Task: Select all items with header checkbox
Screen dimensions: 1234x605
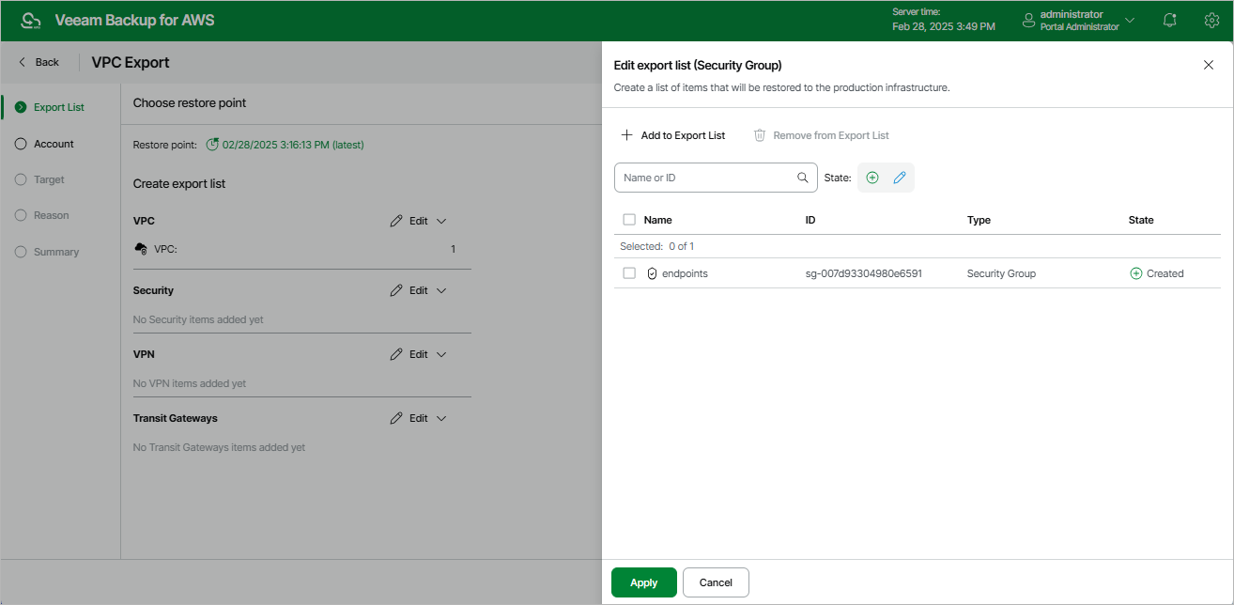Action: [x=629, y=220]
